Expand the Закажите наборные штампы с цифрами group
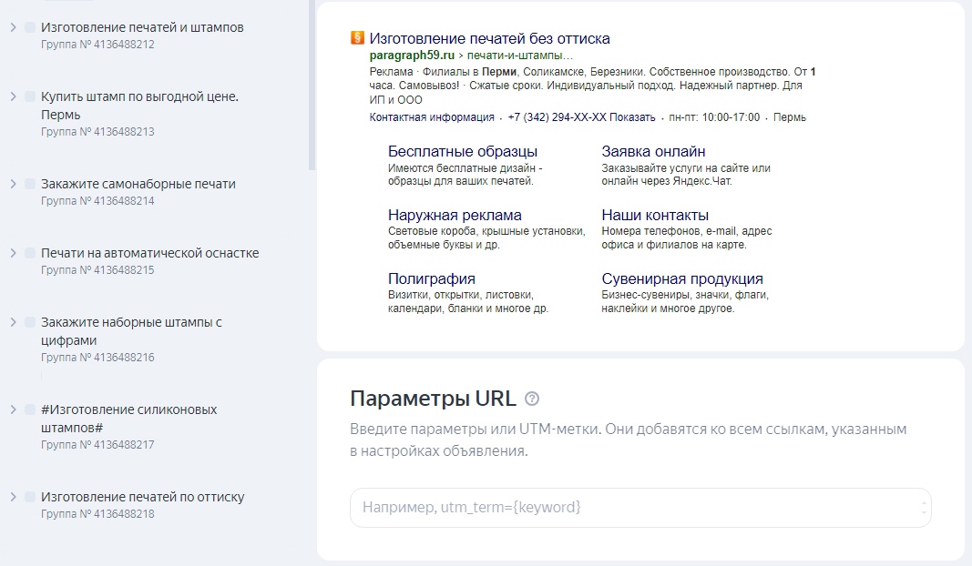 pyautogui.click(x=14, y=322)
